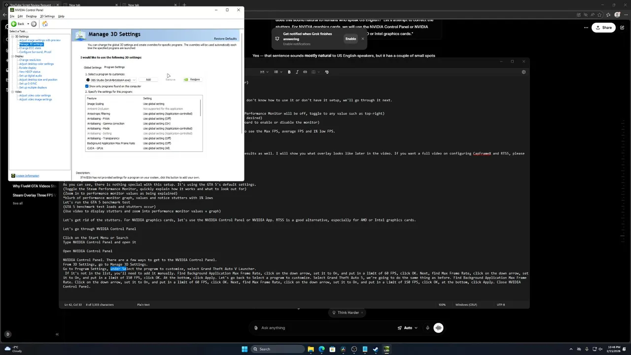Dismiss the Grok notification prompt
The width and height of the screenshot is (631, 355).
pos(363,38)
